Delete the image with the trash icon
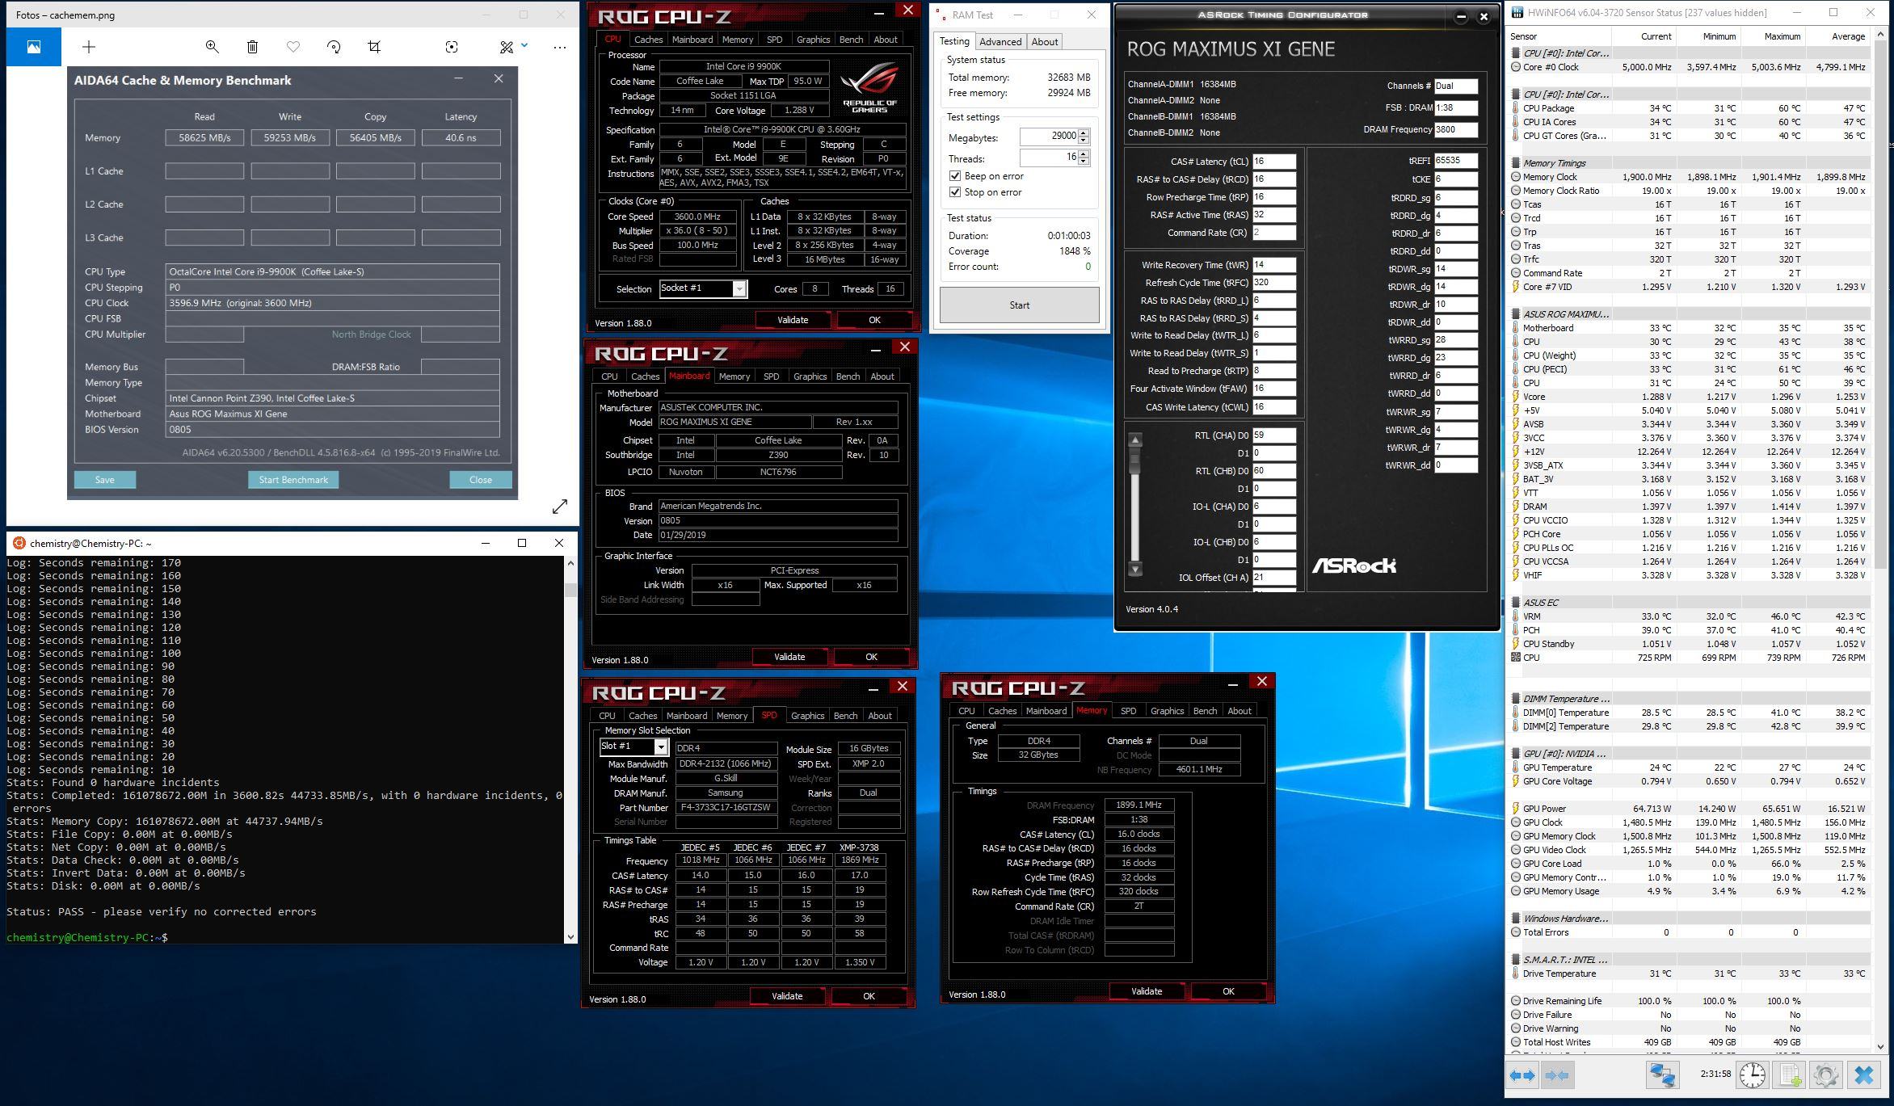This screenshot has width=1894, height=1106. [252, 47]
